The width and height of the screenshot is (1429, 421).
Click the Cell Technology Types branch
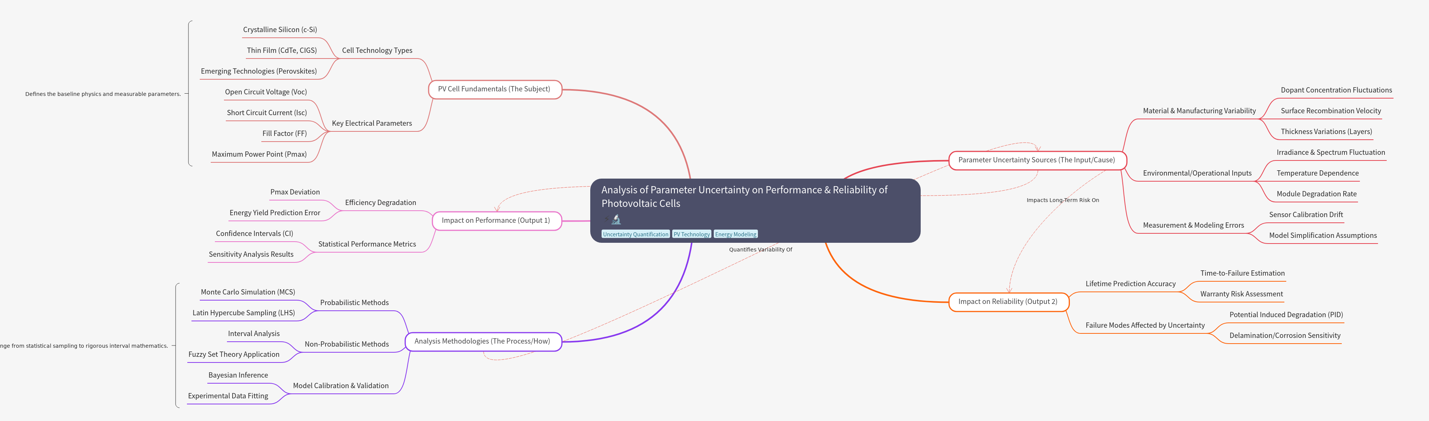pyautogui.click(x=377, y=51)
